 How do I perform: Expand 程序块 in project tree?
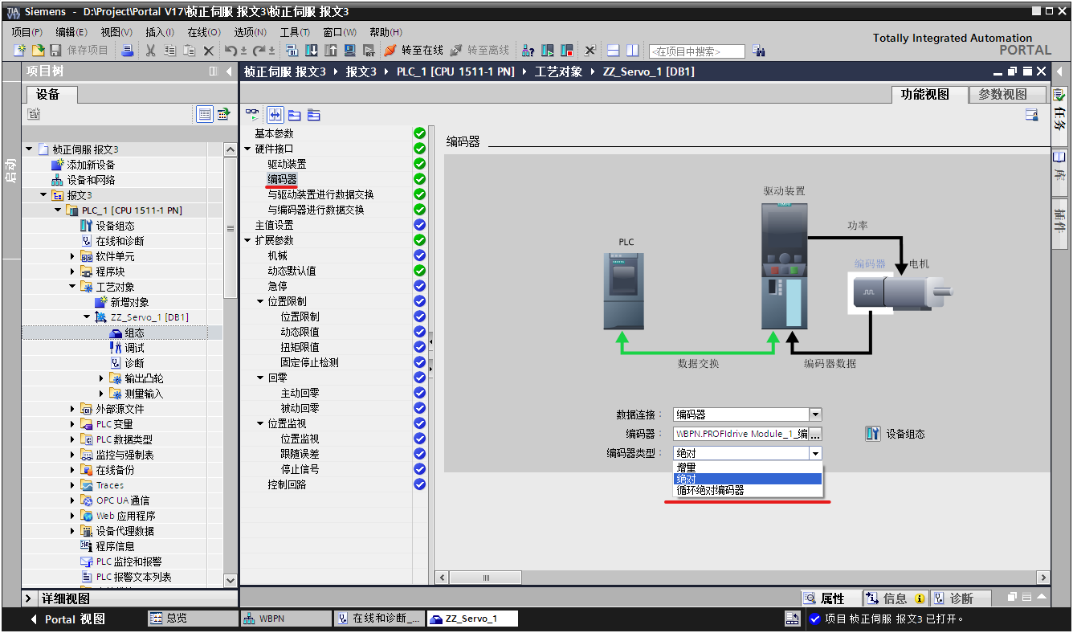pos(73,272)
